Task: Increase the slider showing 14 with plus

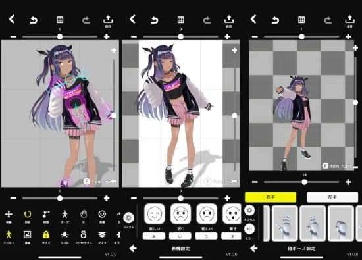Action: (348, 182)
